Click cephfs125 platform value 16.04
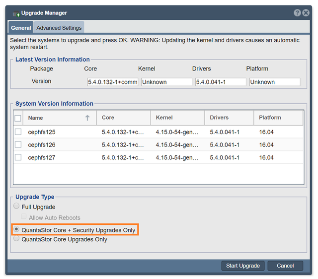Viewport: 318px width, 279px height. [x=266, y=132]
